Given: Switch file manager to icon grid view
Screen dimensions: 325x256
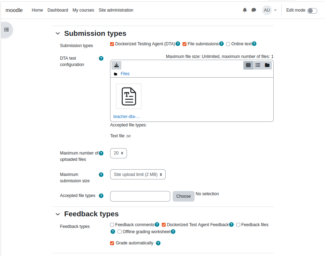Looking at the screenshot, I should click(248, 65).
